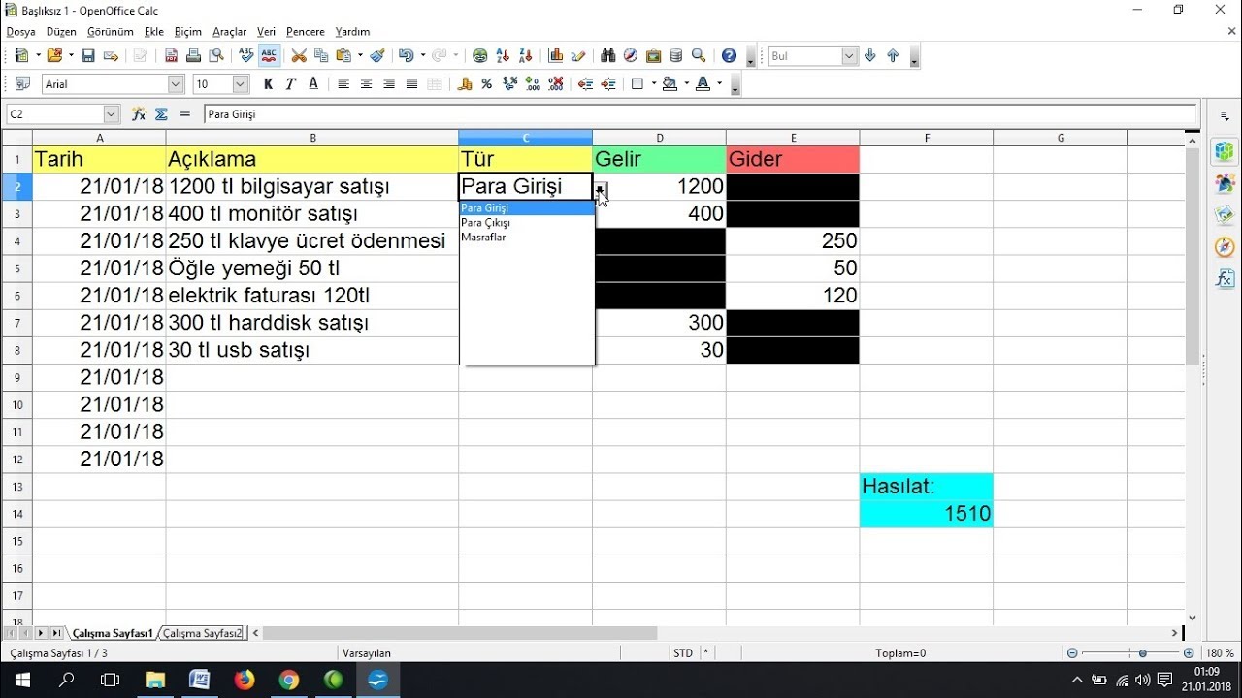Toggle AutoSpellcheck (ABC with red wave)

269,56
